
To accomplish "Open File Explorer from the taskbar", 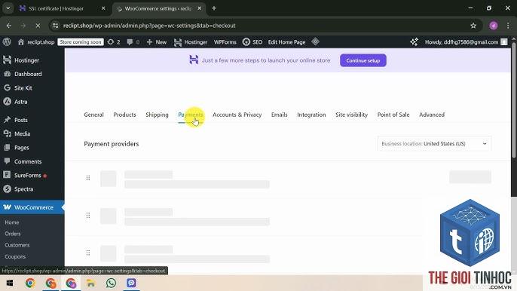I will coord(90,283).
